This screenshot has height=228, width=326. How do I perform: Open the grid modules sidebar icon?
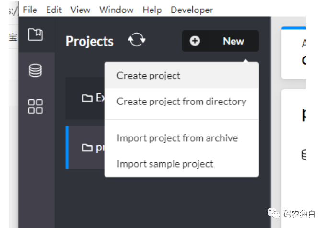click(35, 106)
